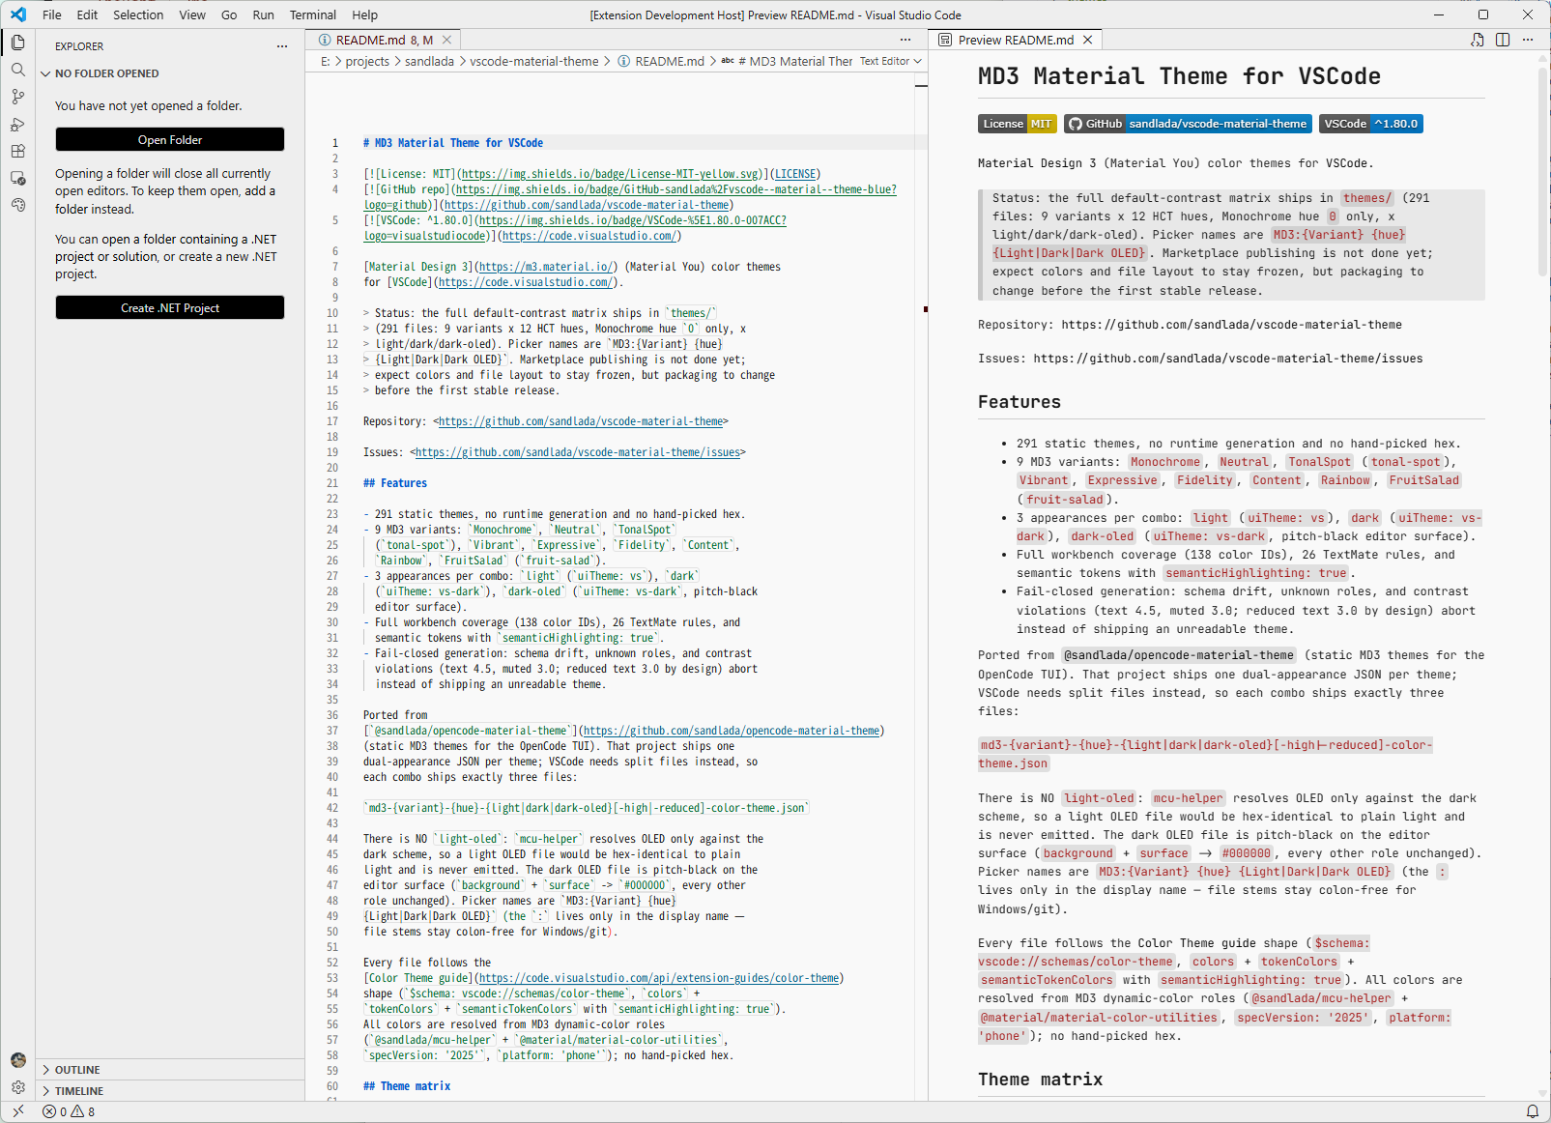Image resolution: width=1551 pixels, height=1123 pixels.
Task: Open the Search view in activity bar
Action: coord(17,70)
